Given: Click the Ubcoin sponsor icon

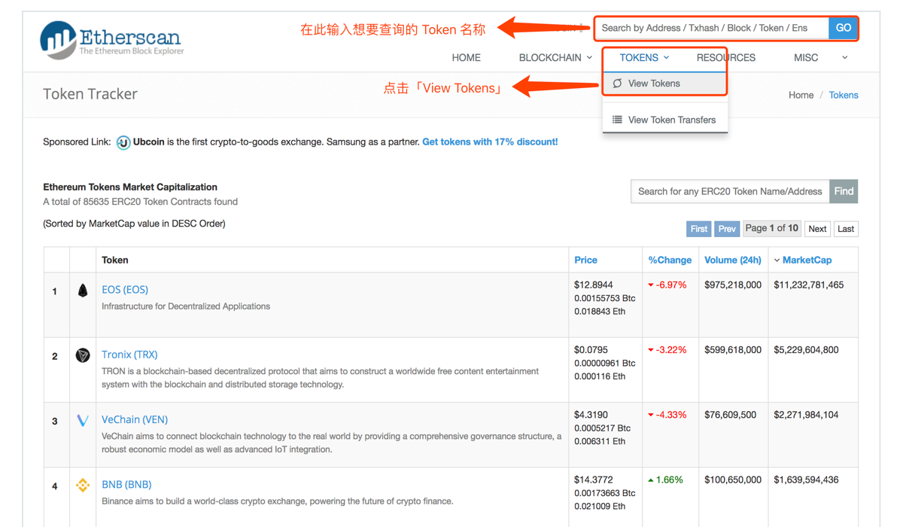Looking at the screenshot, I should pyautogui.click(x=123, y=142).
